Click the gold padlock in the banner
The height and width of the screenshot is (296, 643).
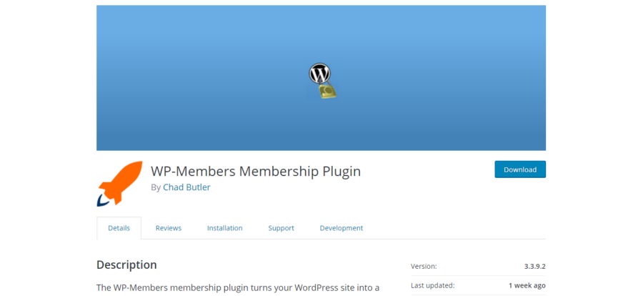(x=328, y=90)
